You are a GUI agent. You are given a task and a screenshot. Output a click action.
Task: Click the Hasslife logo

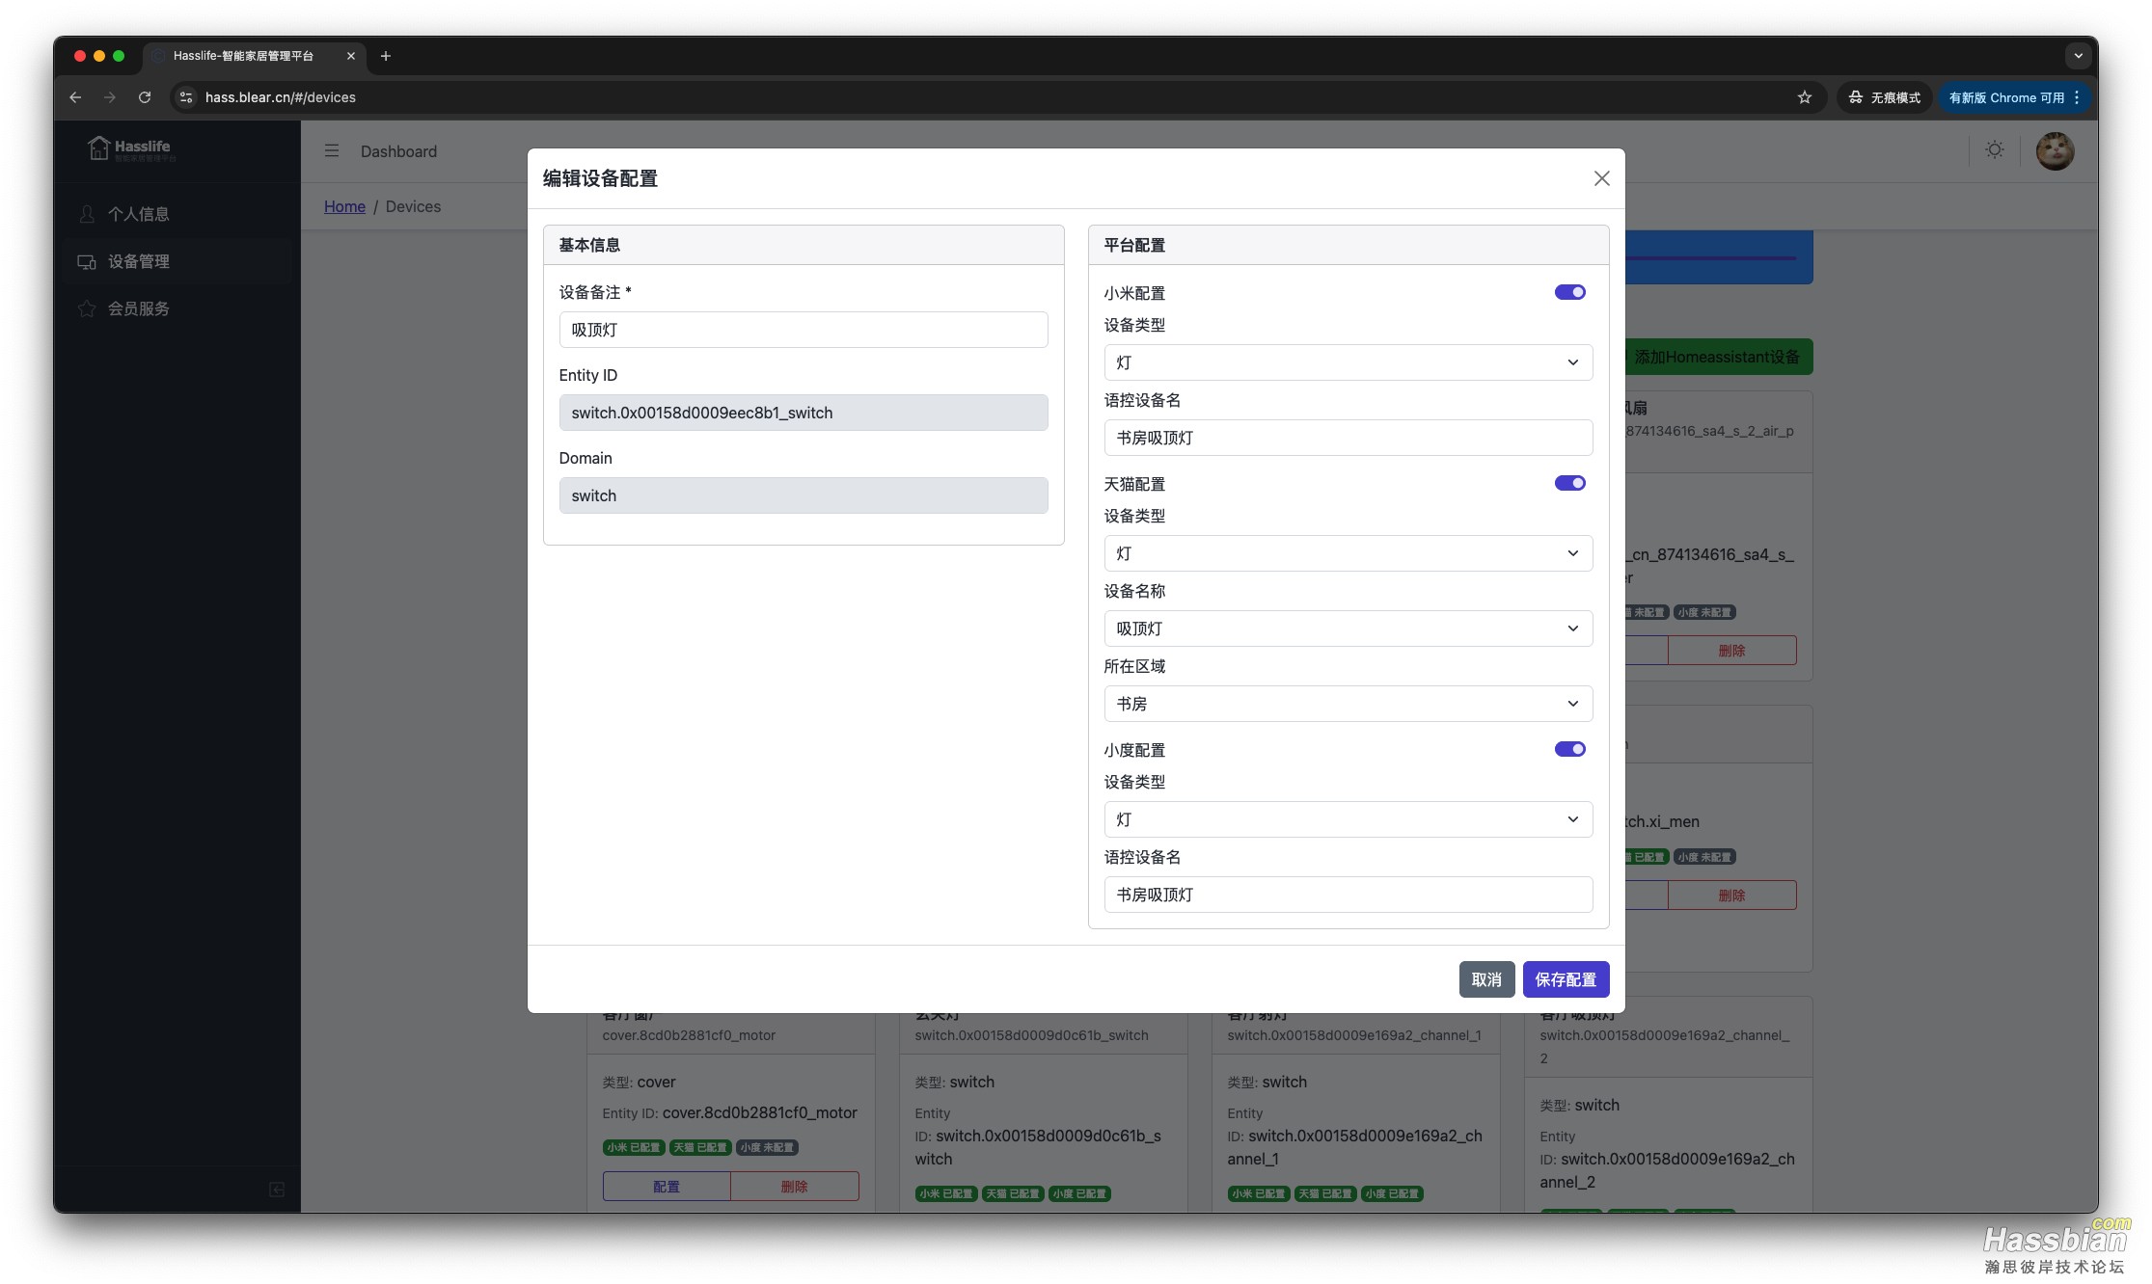tap(131, 148)
